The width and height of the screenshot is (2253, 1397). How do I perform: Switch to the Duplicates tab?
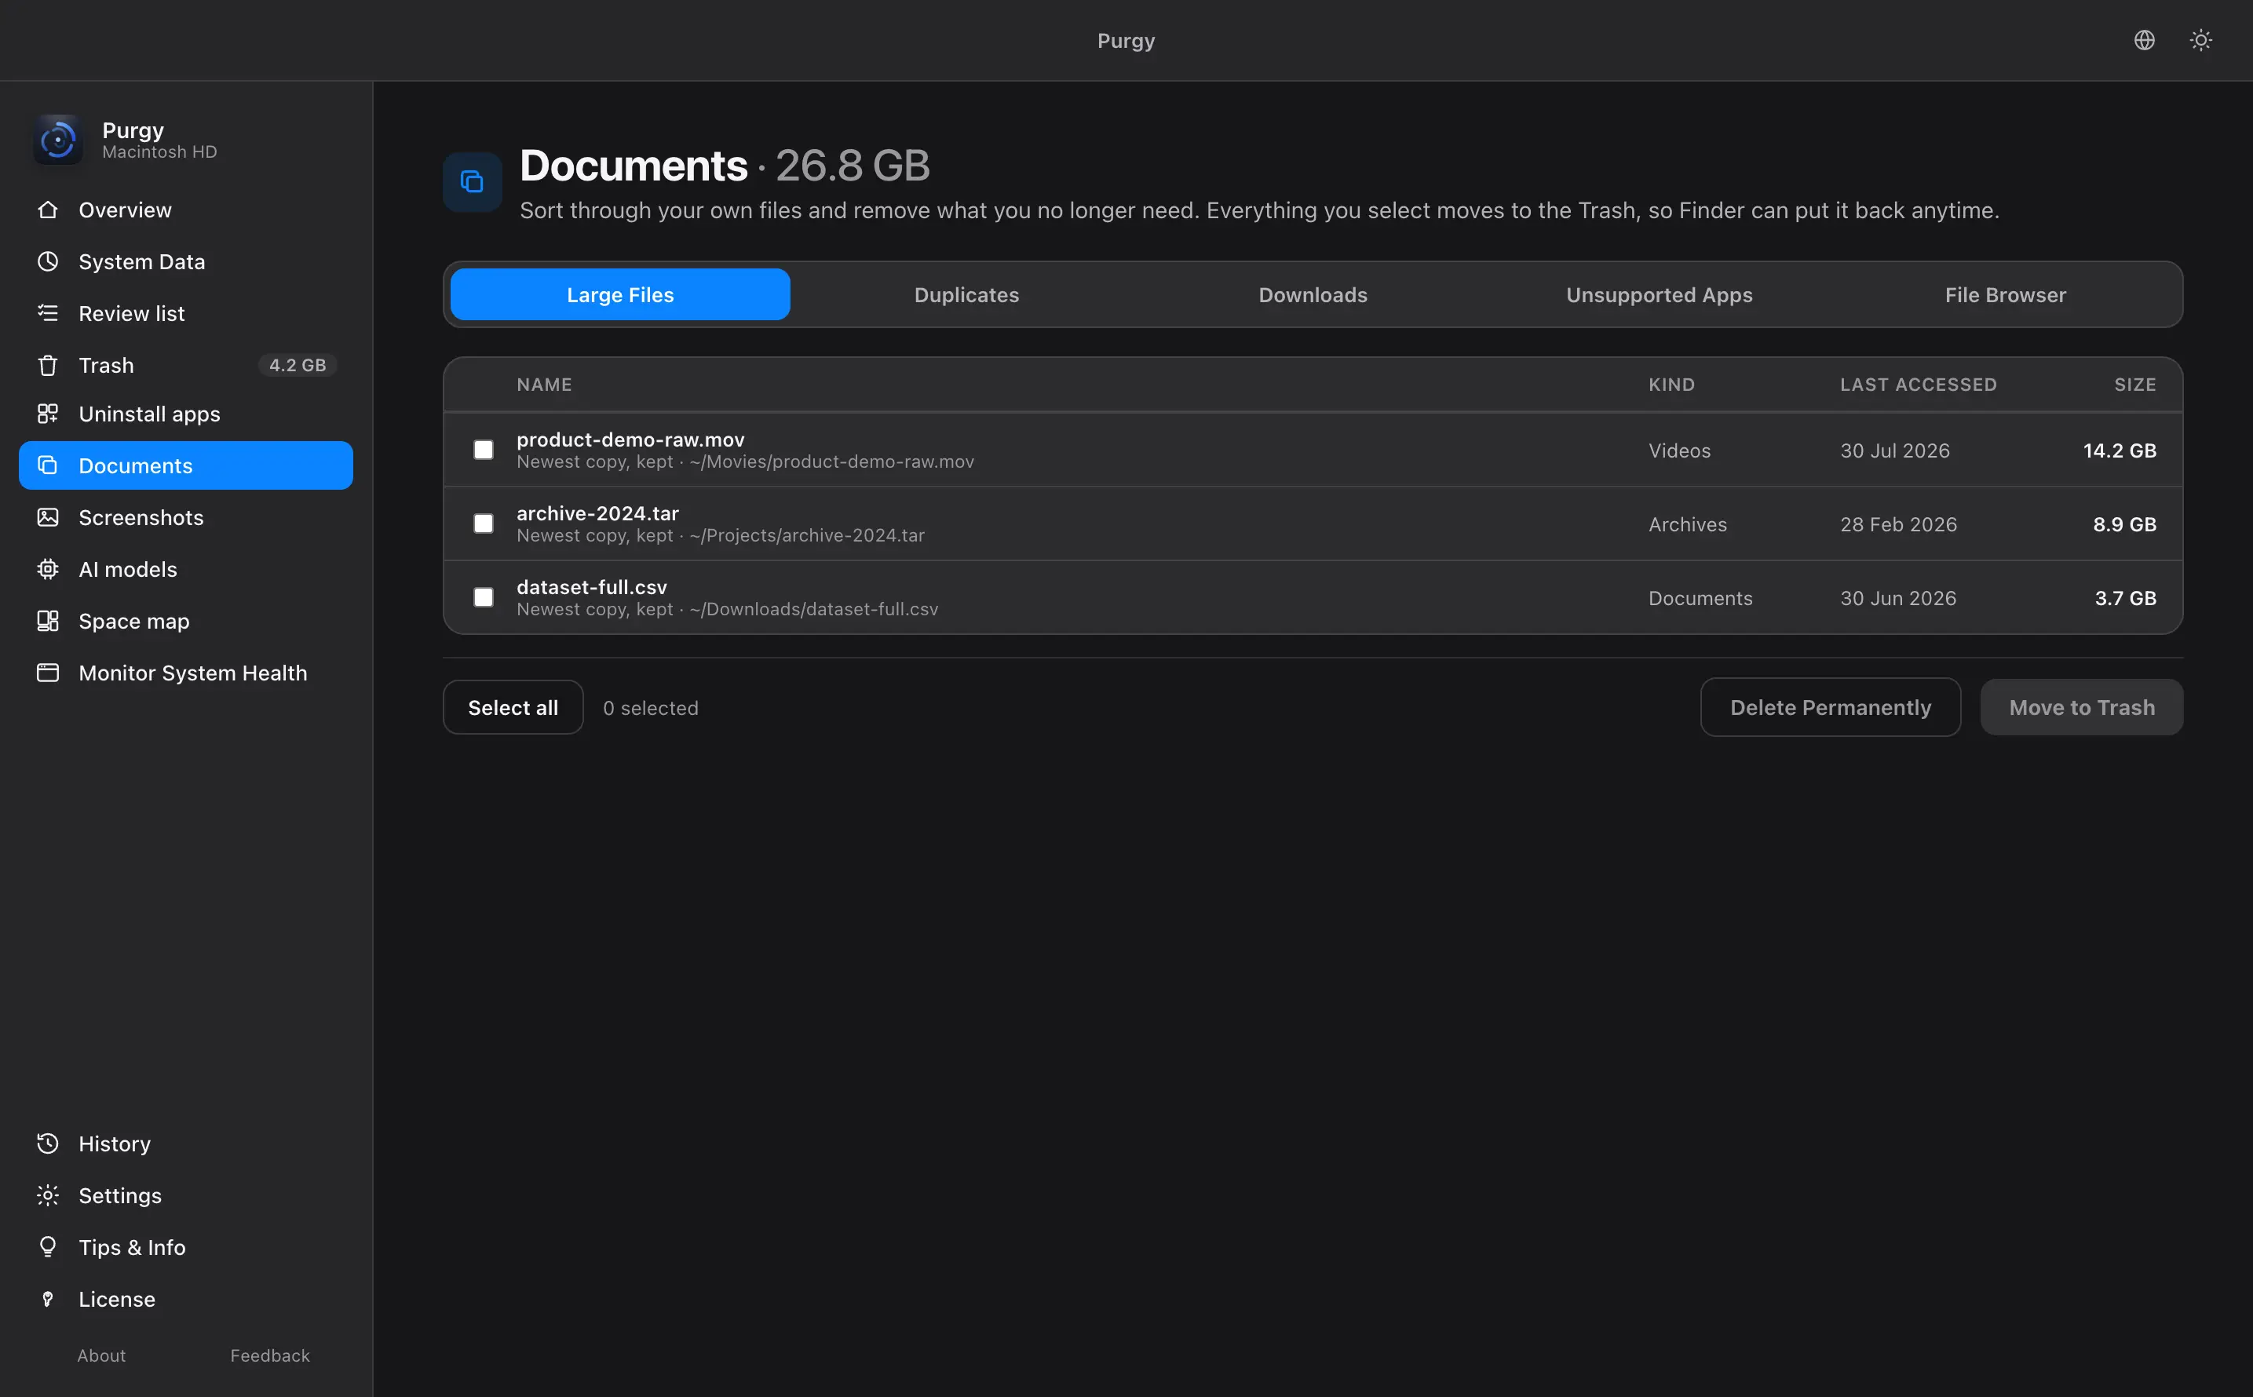point(966,295)
